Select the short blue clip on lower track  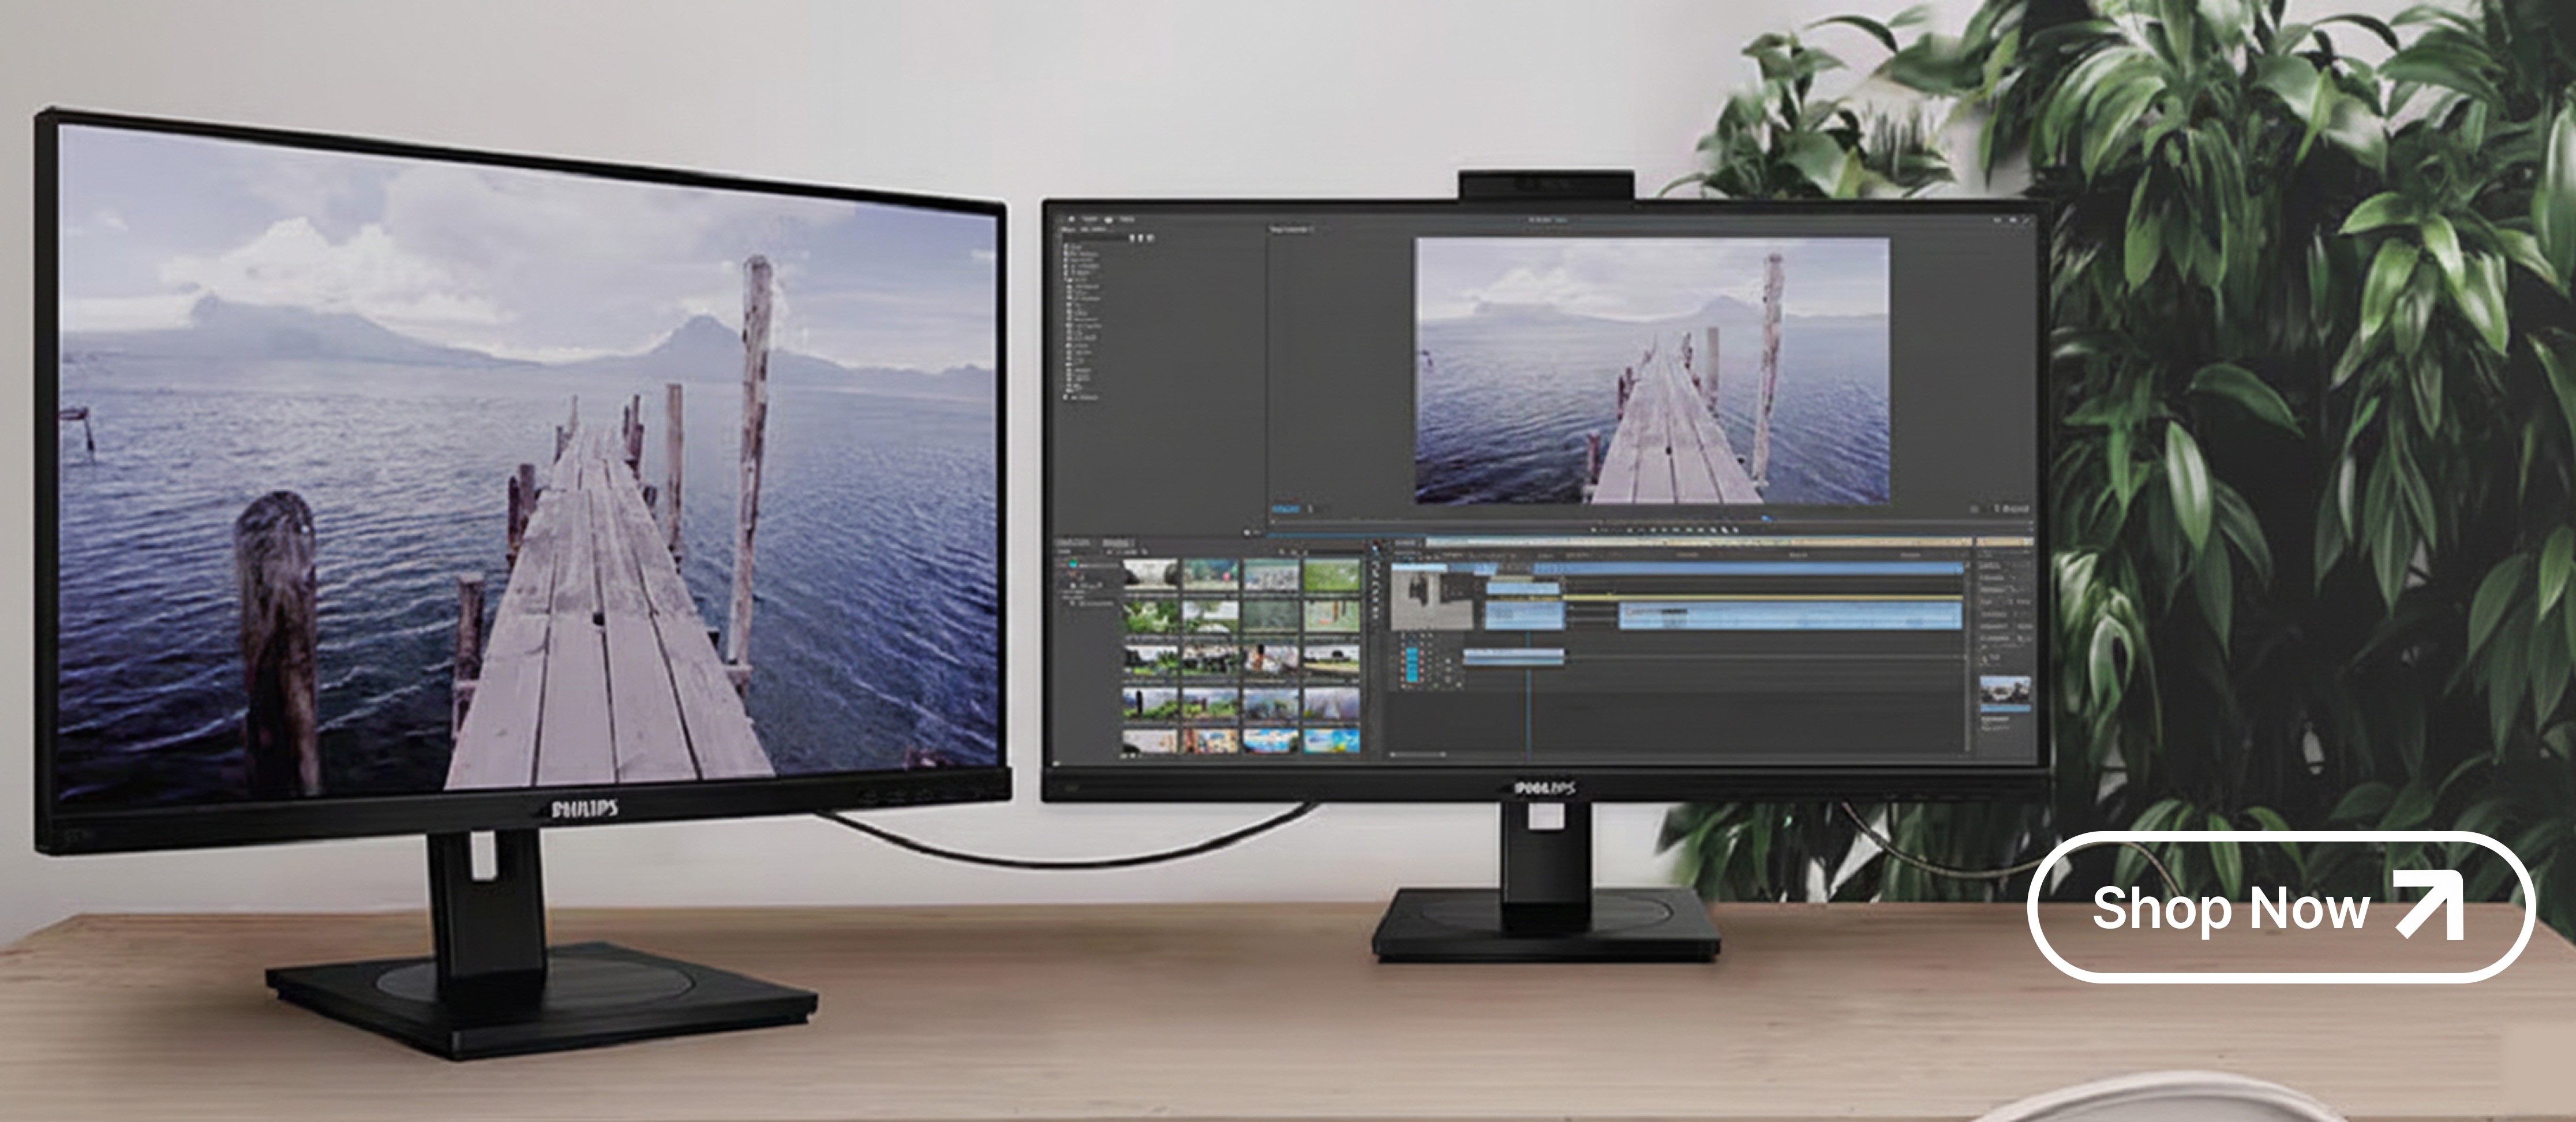point(1513,656)
